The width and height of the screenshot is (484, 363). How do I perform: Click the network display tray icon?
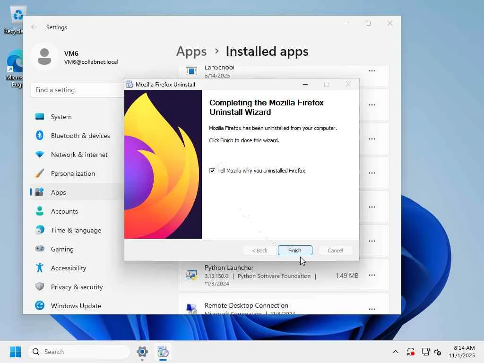[x=426, y=352]
